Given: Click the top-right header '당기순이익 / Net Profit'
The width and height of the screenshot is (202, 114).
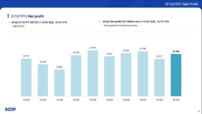Looking at the screenshot, I should [x=182, y=4].
